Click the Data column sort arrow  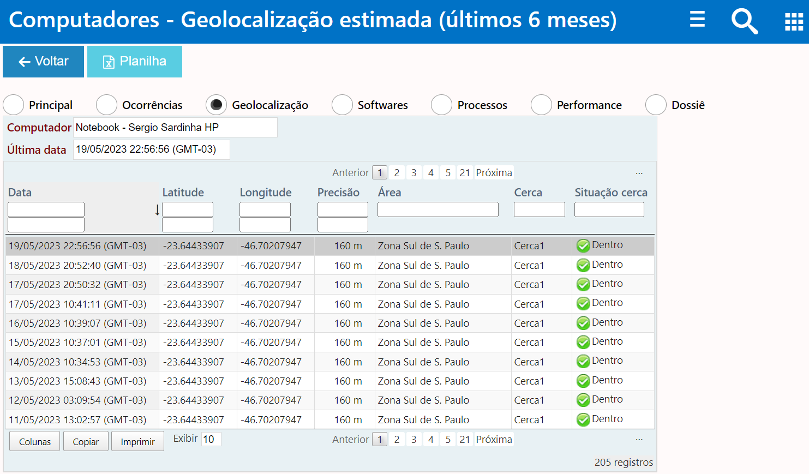[157, 210]
